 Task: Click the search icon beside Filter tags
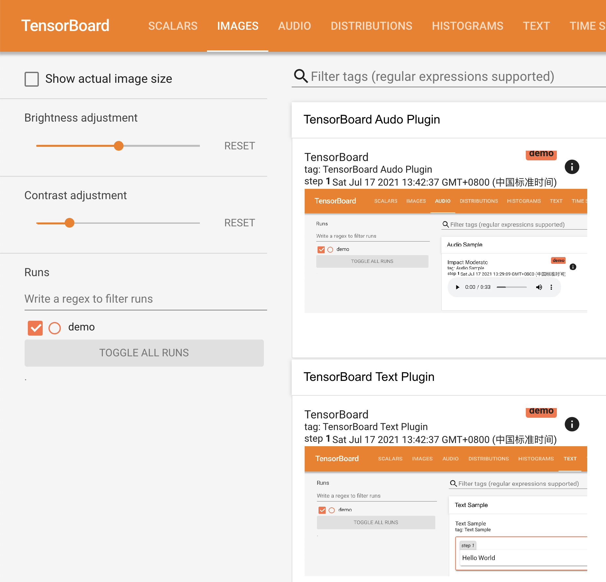coord(301,76)
